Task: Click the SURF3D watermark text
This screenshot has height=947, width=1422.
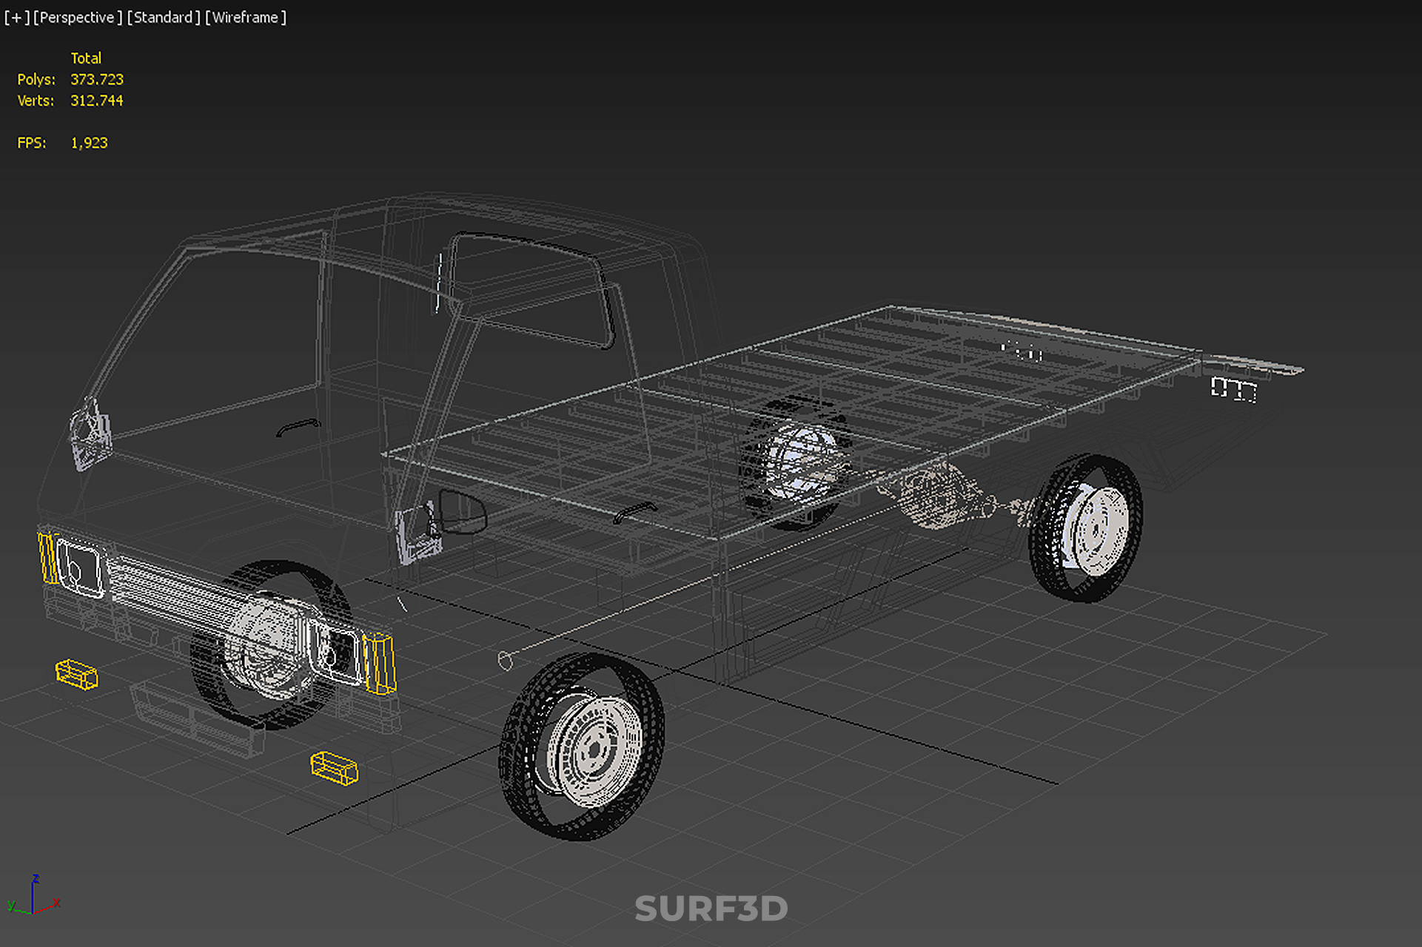Action: pyautogui.click(x=711, y=909)
